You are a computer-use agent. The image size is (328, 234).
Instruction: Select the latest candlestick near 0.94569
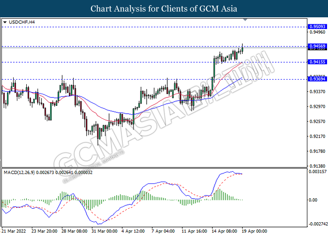242,49
